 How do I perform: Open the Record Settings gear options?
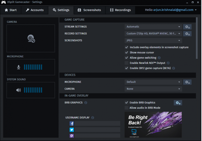(187, 33)
